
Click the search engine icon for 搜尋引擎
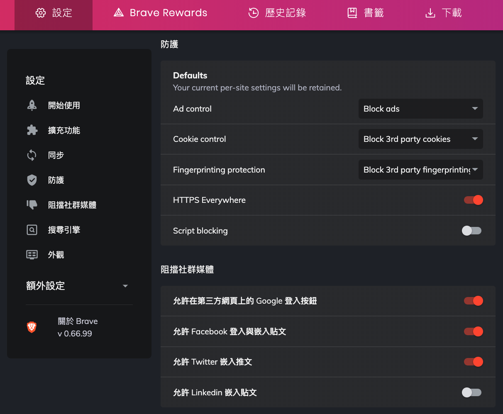(32, 230)
